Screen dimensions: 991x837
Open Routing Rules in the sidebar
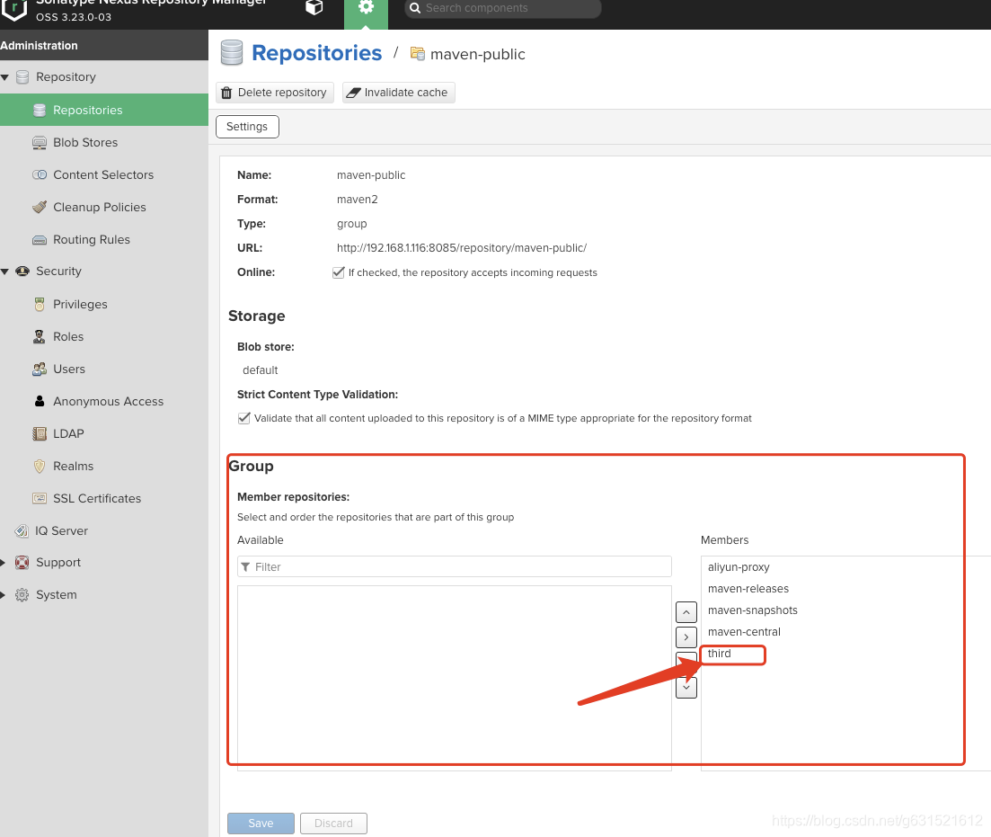[92, 239]
